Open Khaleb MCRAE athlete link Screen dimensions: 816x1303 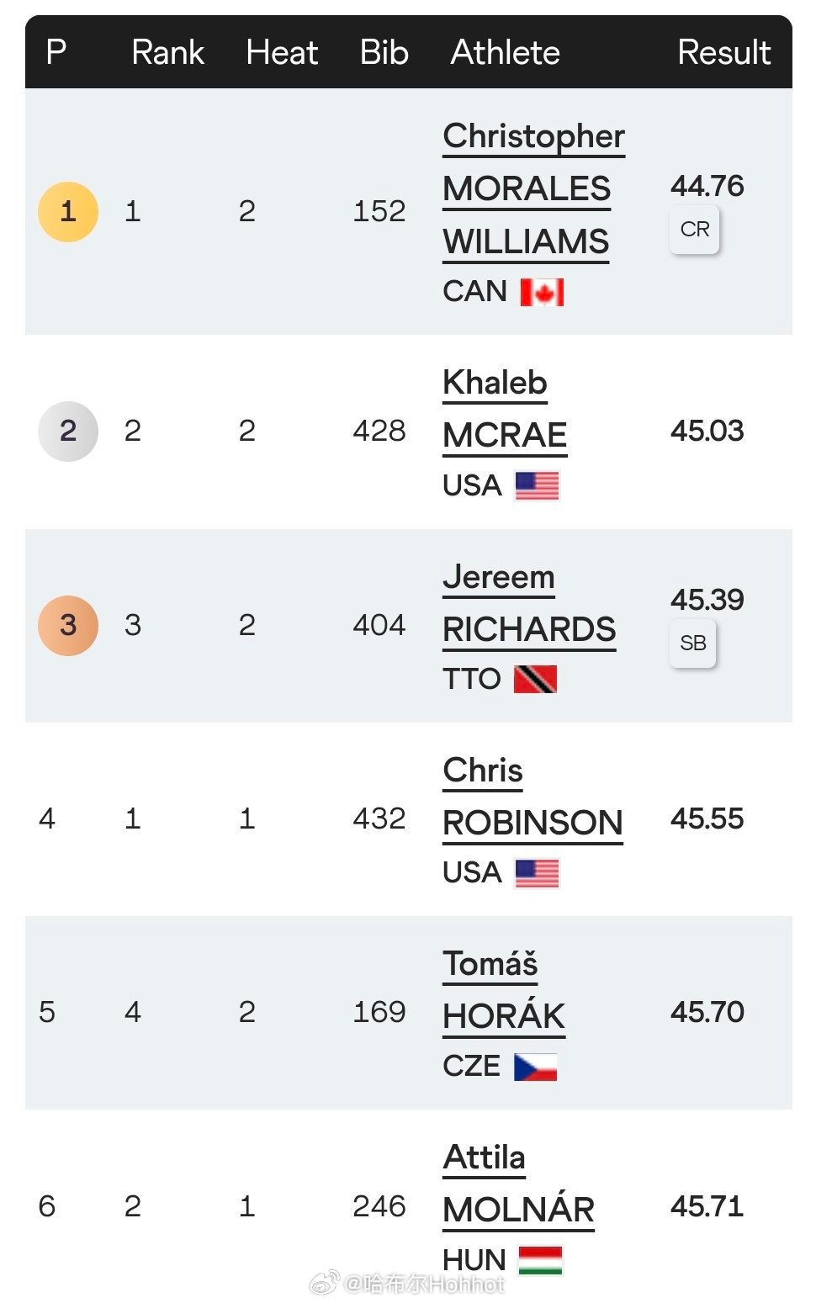point(505,434)
